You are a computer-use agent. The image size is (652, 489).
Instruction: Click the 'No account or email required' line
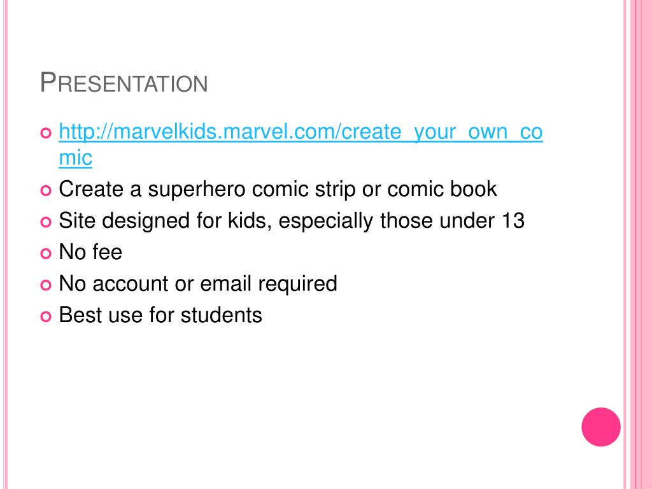point(198,284)
